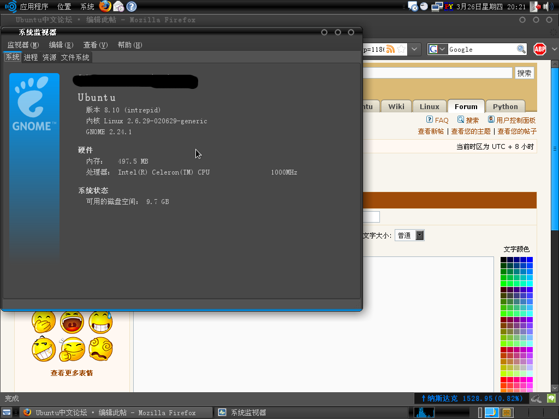This screenshot has width=559, height=419.
Task: Open the 监视器(M) menu
Action: click(x=23, y=45)
